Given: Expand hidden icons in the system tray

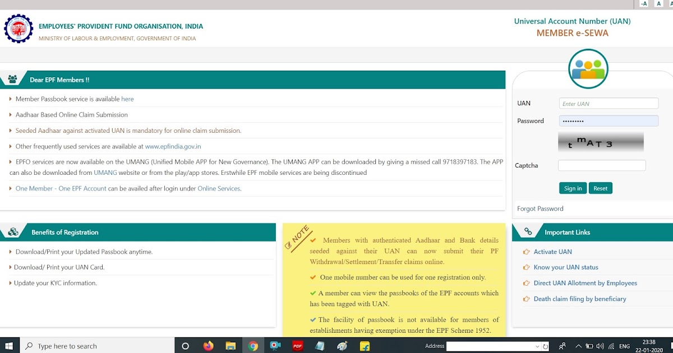Looking at the screenshot, I should point(578,346).
